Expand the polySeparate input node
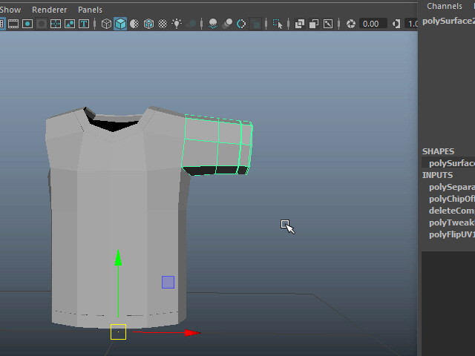This screenshot has width=475, height=356. [x=451, y=187]
